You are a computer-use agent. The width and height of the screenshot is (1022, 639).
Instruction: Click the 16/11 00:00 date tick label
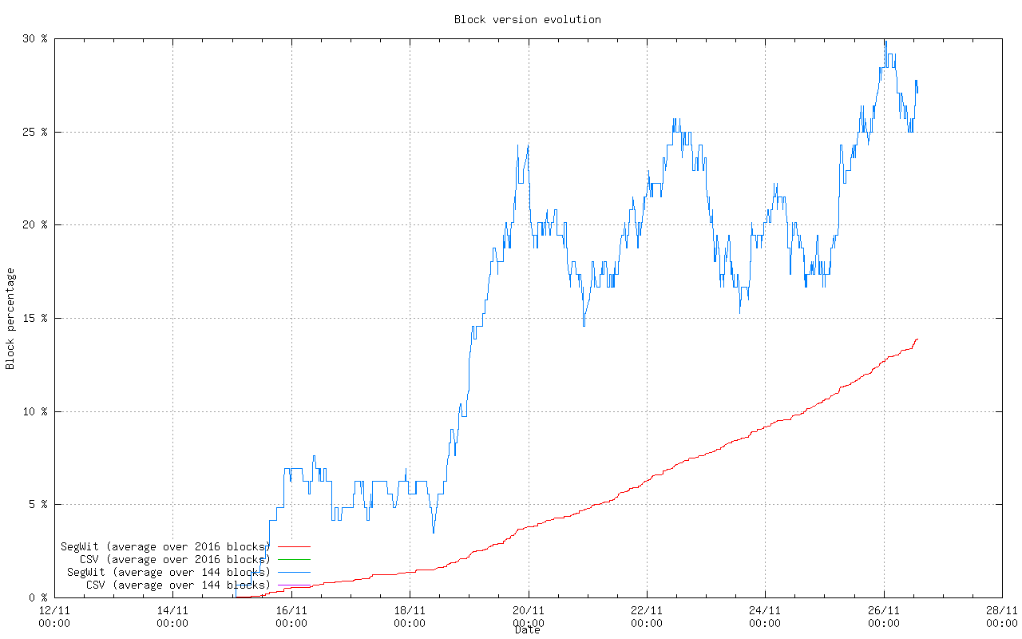pyautogui.click(x=291, y=617)
